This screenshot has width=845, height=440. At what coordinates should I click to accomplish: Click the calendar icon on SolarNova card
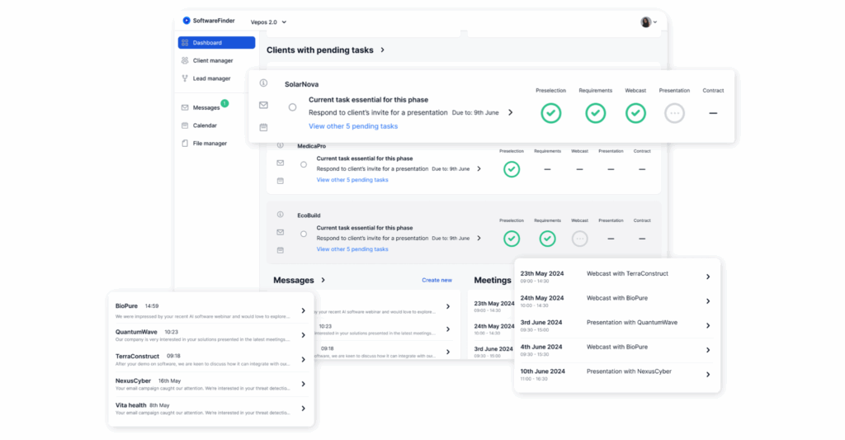click(x=263, y=127)
